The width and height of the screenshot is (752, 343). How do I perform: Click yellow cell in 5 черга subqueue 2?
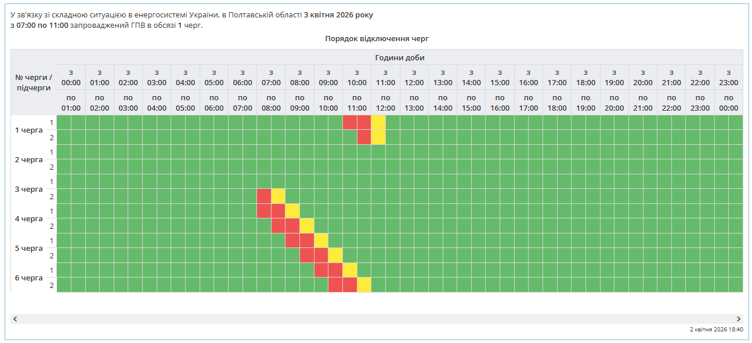pos(335,256)
